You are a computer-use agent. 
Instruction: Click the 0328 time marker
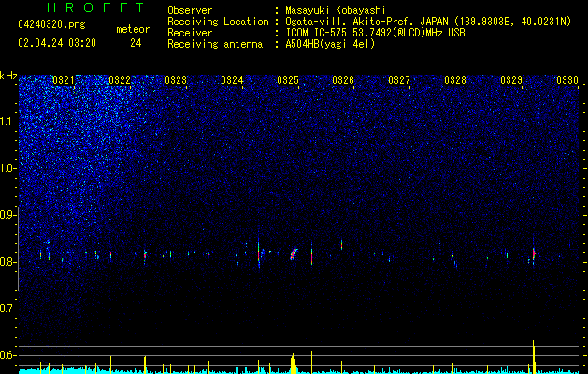455,80
